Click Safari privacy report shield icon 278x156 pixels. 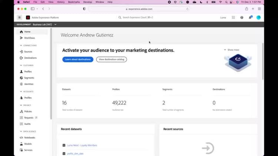point(85,9)
